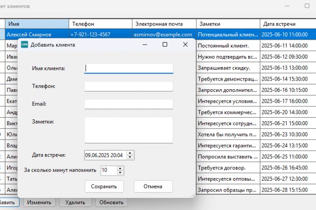Click date cell 2025-06-24 13:15:00

[288, 146]
